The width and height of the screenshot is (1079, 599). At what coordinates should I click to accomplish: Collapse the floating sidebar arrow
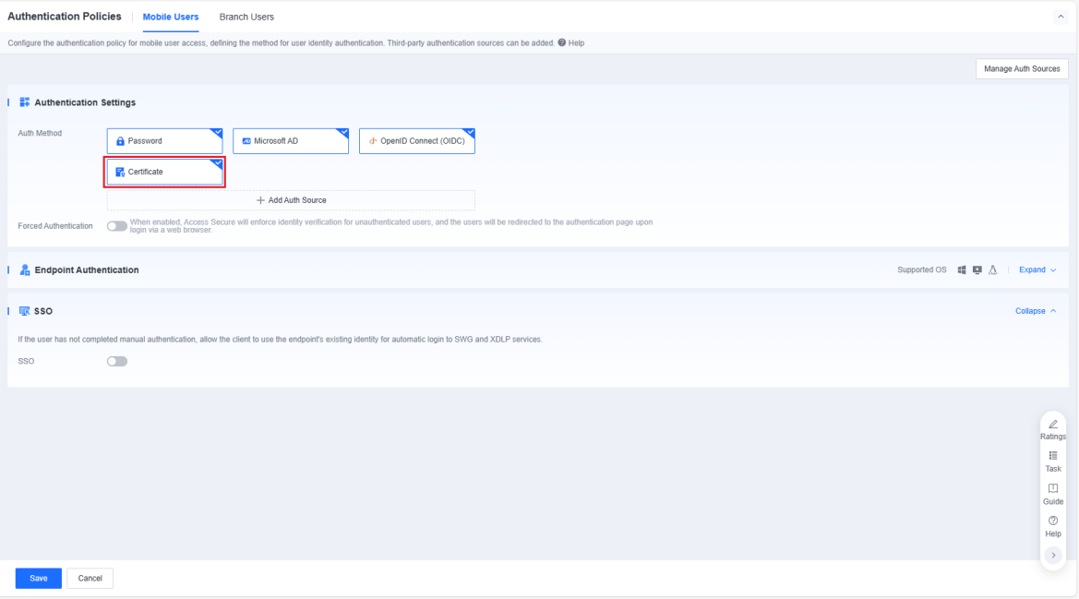[1053, 555]
